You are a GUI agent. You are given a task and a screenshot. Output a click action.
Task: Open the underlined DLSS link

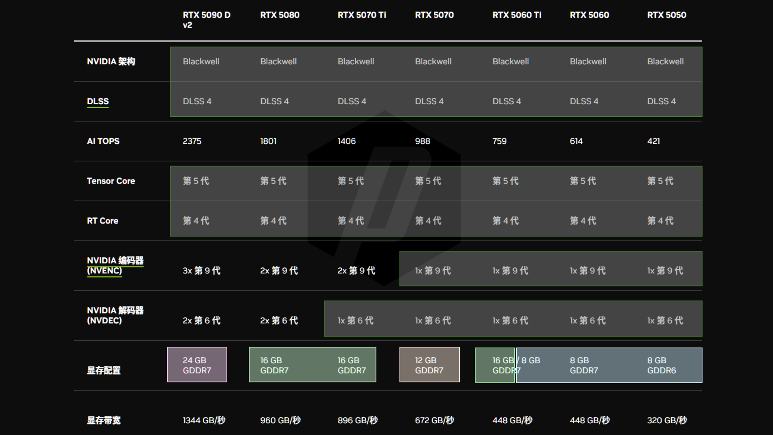tap(98, 101)
